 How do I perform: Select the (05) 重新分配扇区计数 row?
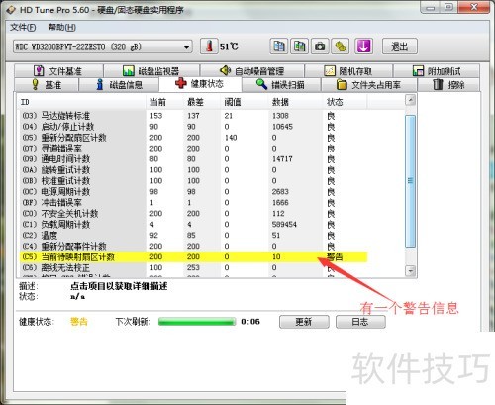[193, 138]
